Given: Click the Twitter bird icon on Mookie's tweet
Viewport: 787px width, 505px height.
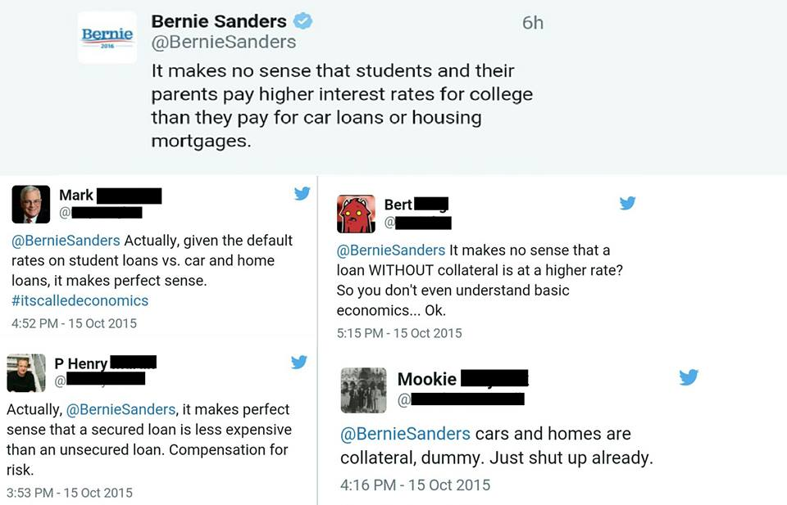Looking at the screenshot, I should coord(688,377).
